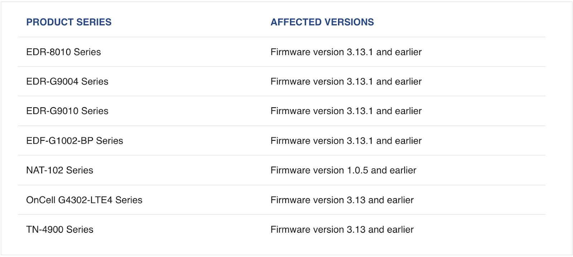Viewport: 573px width, 257px height.
Task: Click 3.13.1 in the EDR-8010 row
Action: 360,52
